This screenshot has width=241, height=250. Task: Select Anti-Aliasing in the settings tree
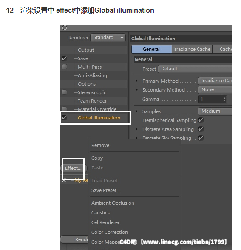pyautogui.click(x=92, y=75)
